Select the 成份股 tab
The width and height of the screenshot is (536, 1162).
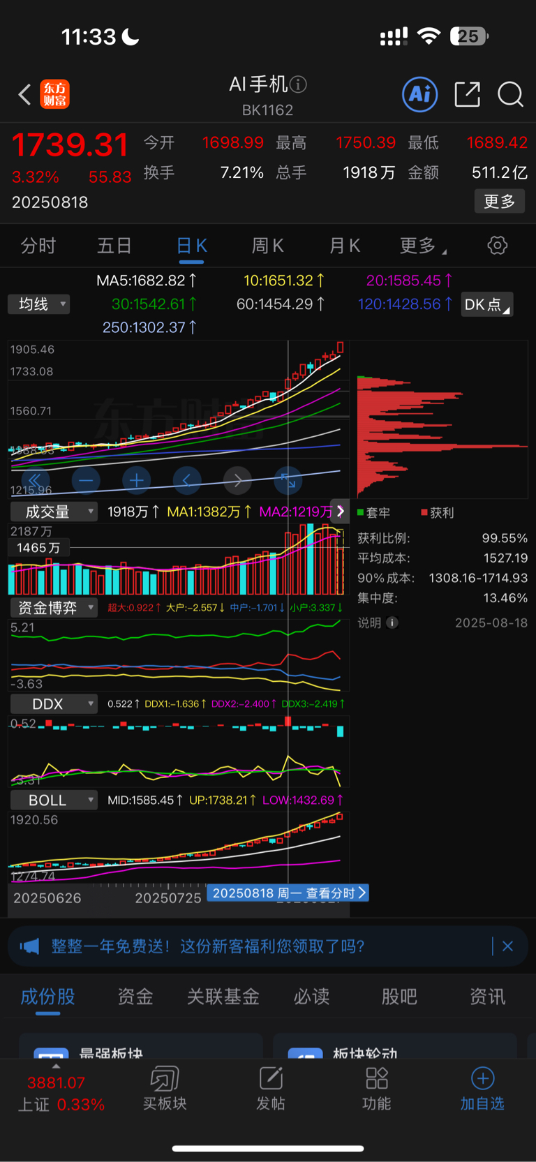[x=47, y=997]
